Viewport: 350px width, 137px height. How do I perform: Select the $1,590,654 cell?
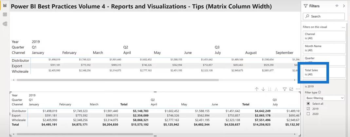coord(267,60)
